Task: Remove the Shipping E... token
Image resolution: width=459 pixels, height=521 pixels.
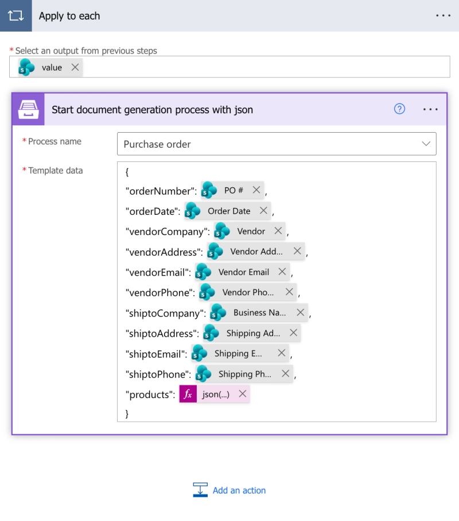Action: pyautogui.click(x=282, y=353)
